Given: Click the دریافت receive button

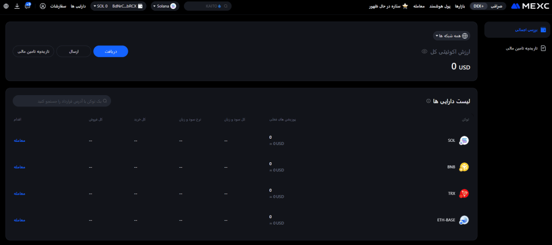Looking at the screenshot, I should coord(111,51).
